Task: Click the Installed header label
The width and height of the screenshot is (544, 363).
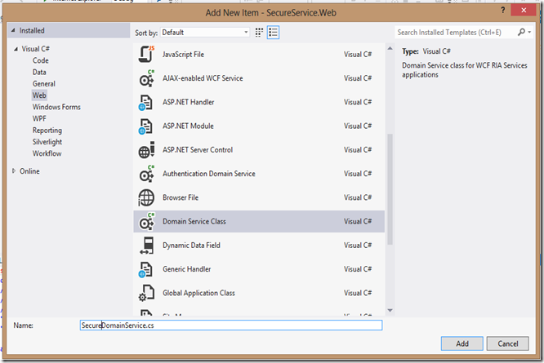Action: pos(32,30)
